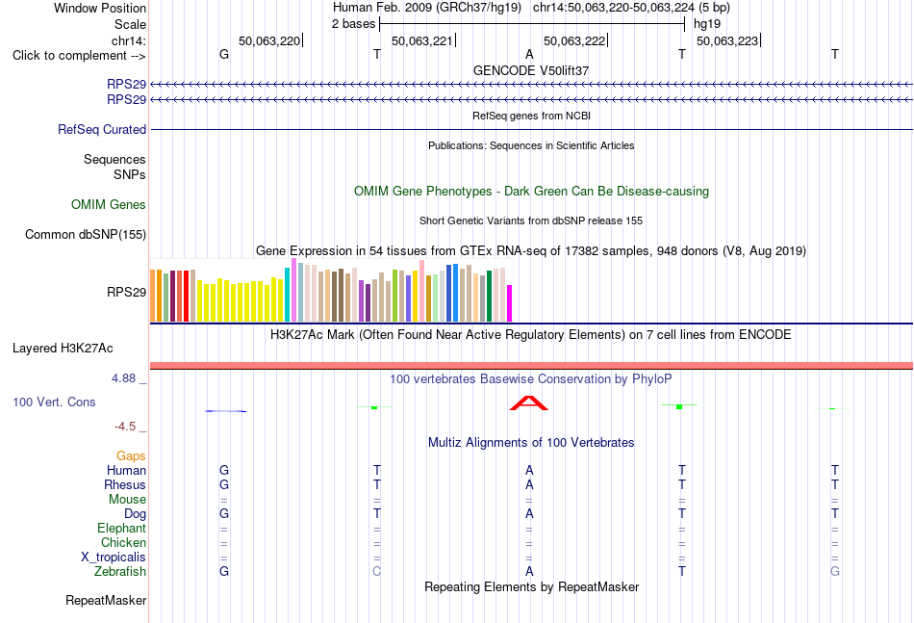Click the OMIM Genes track label
Image resolution: width=914 pixels, height=623 pixels.
click(109, 205)
